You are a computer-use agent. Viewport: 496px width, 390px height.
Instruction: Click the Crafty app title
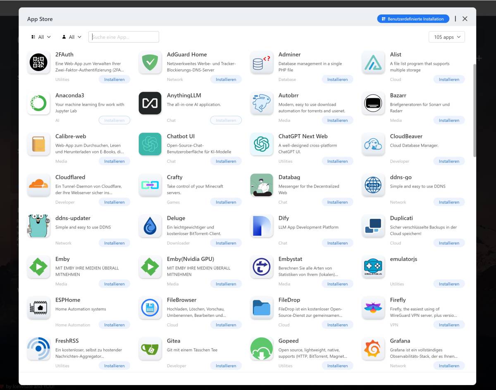coord(174,177)
